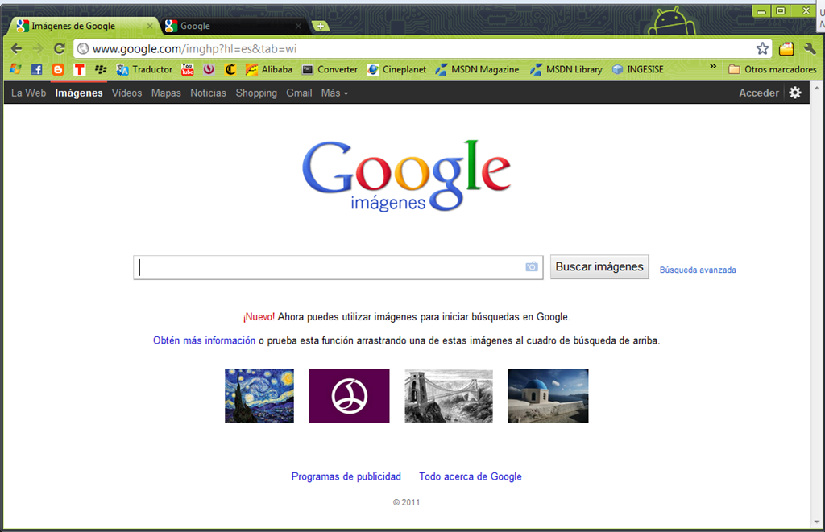Select Vídeos in the Google bar
Screen dimensions: 825x532
point(126,93)
